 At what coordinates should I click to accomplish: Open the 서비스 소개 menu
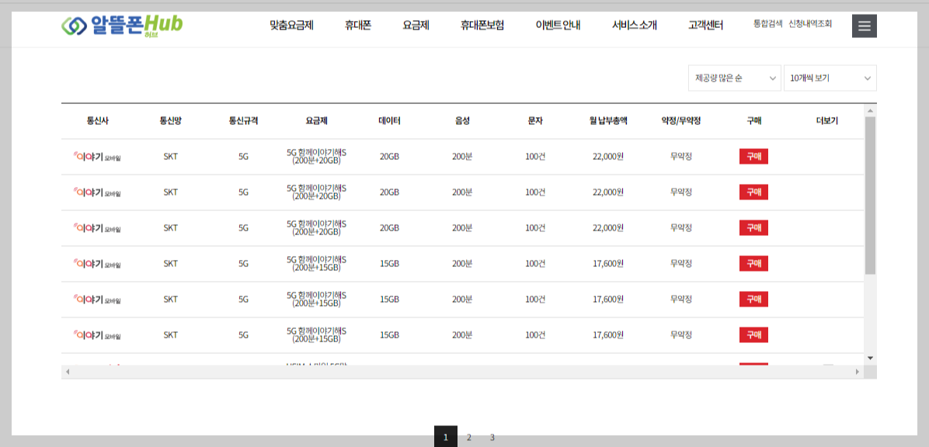pos(634,26)
